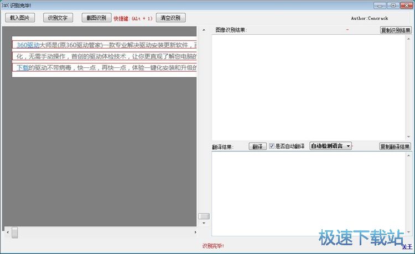This screenshot has height=254, width=415.
Task: Click the app icon in title bar
Action: [x=5, y=6]
